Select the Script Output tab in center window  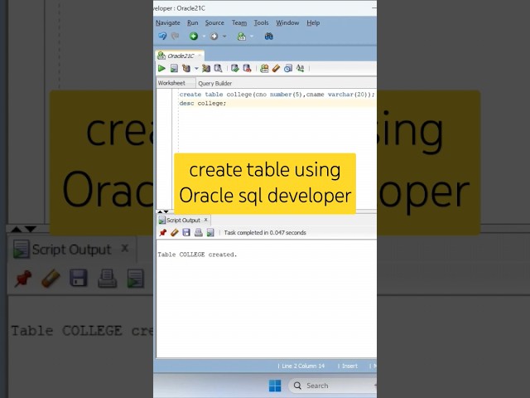coord(183,221)
